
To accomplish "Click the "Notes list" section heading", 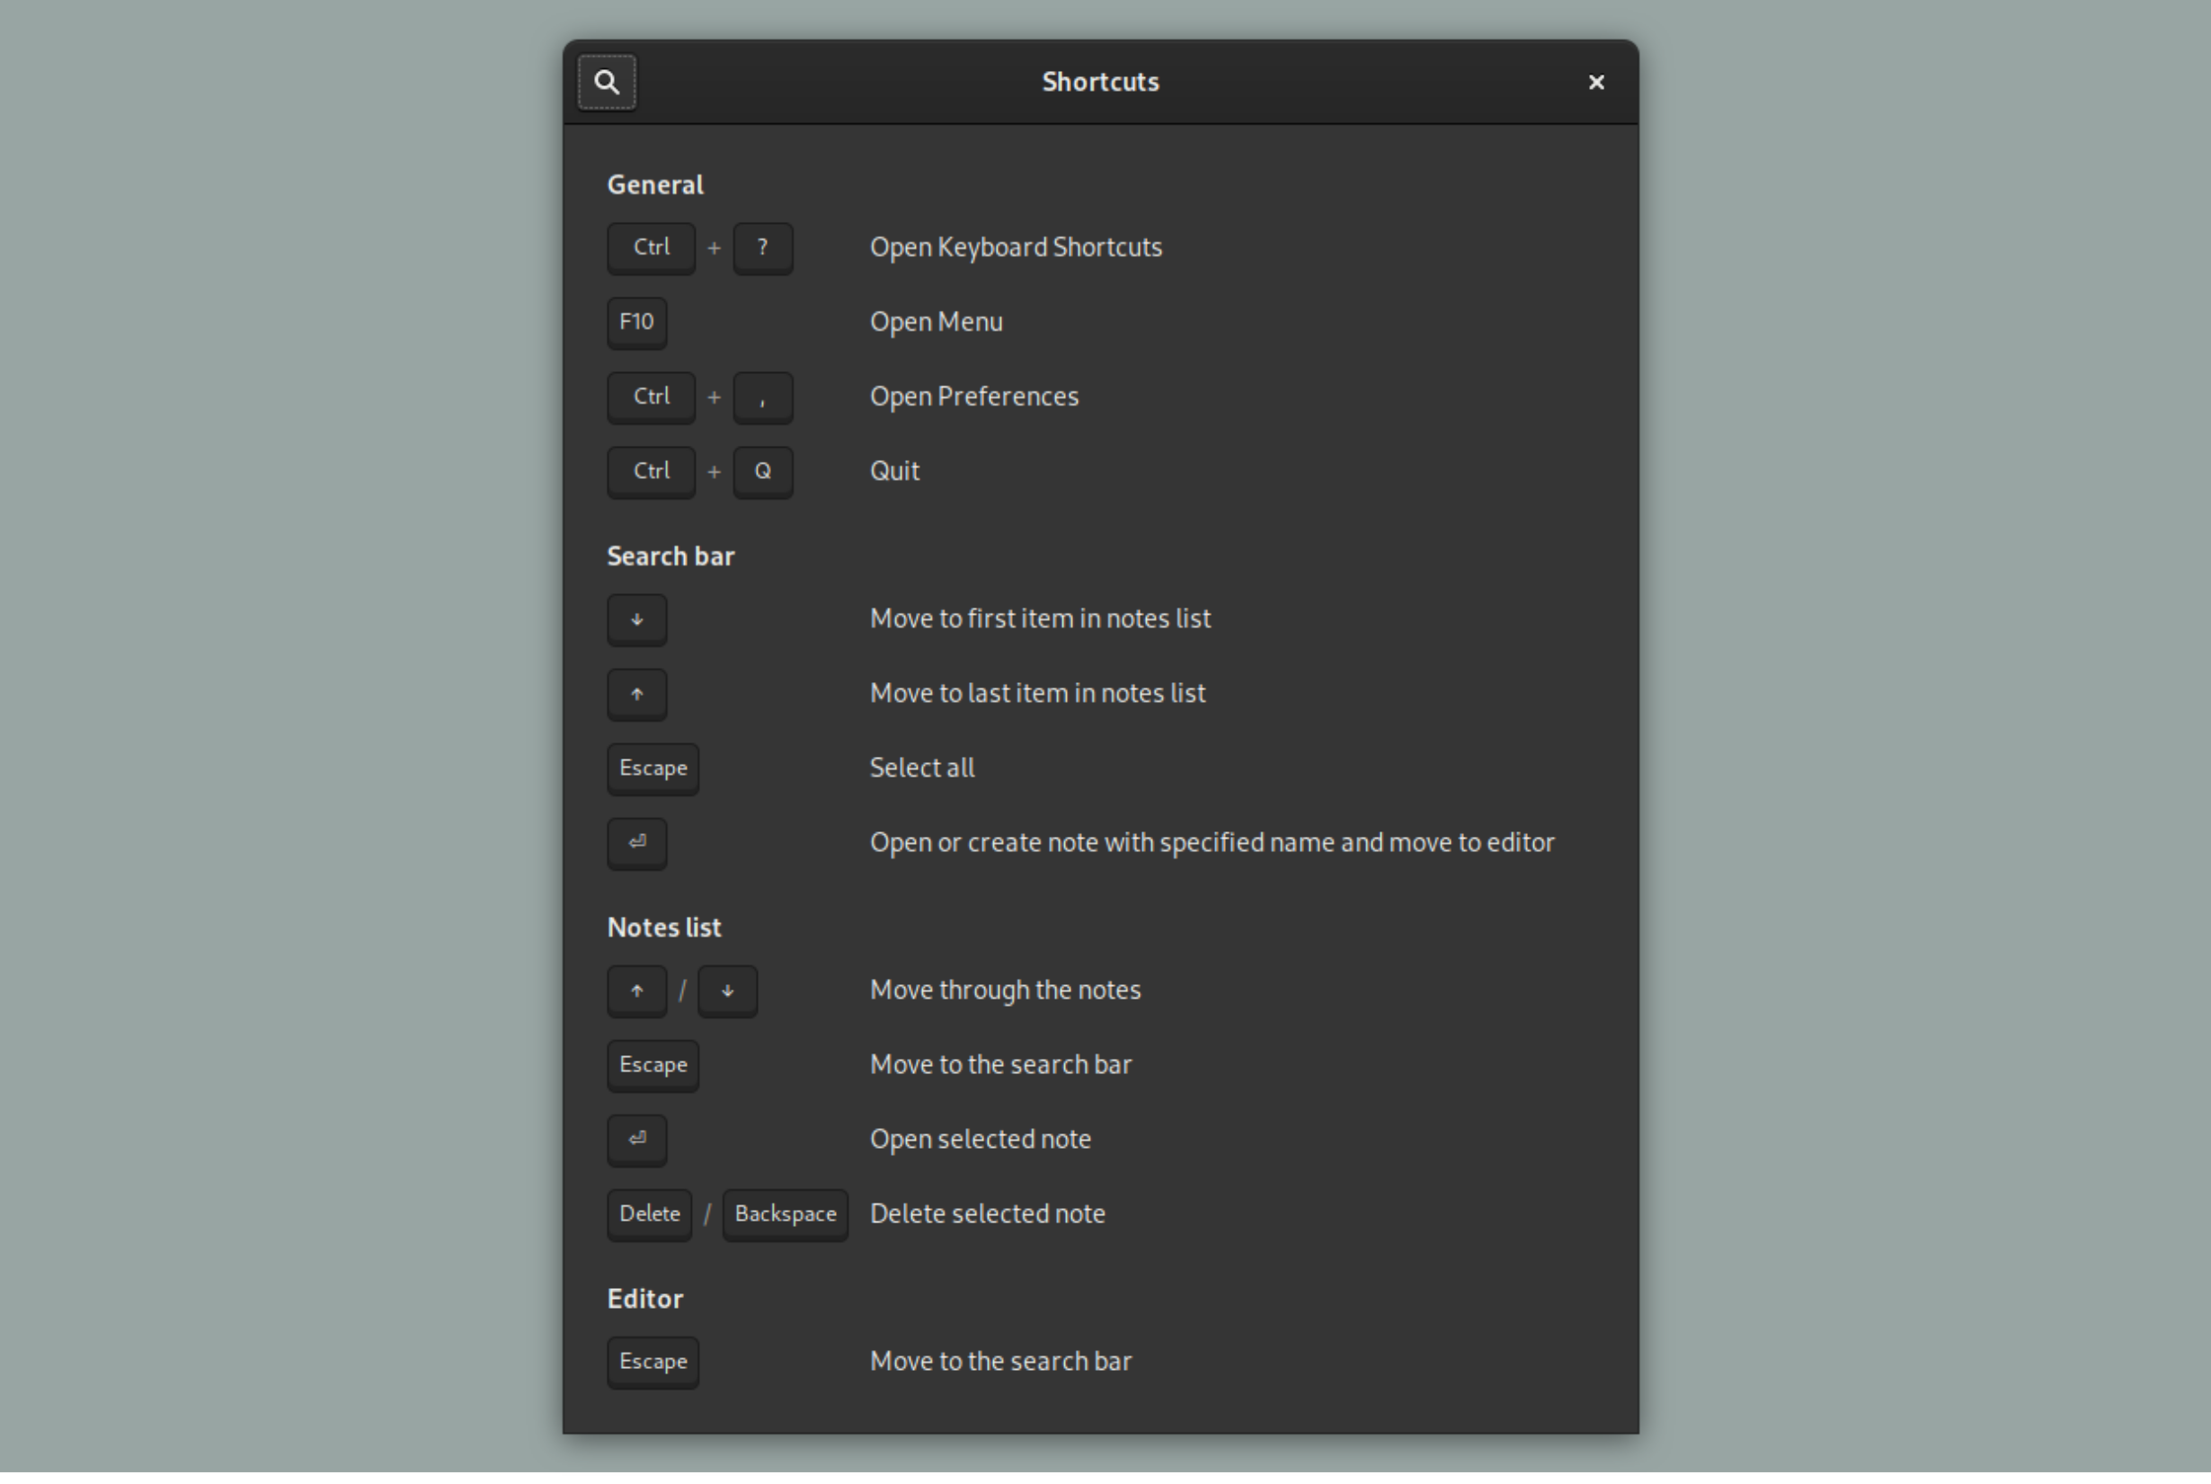I will point(664,929).
